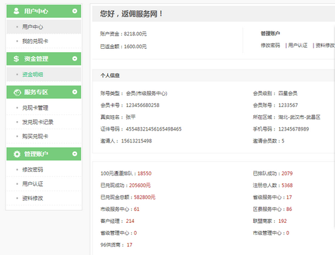Collapse the 资金管理 section arrow
Screen dimensions: 335x255
pos(74,59)
